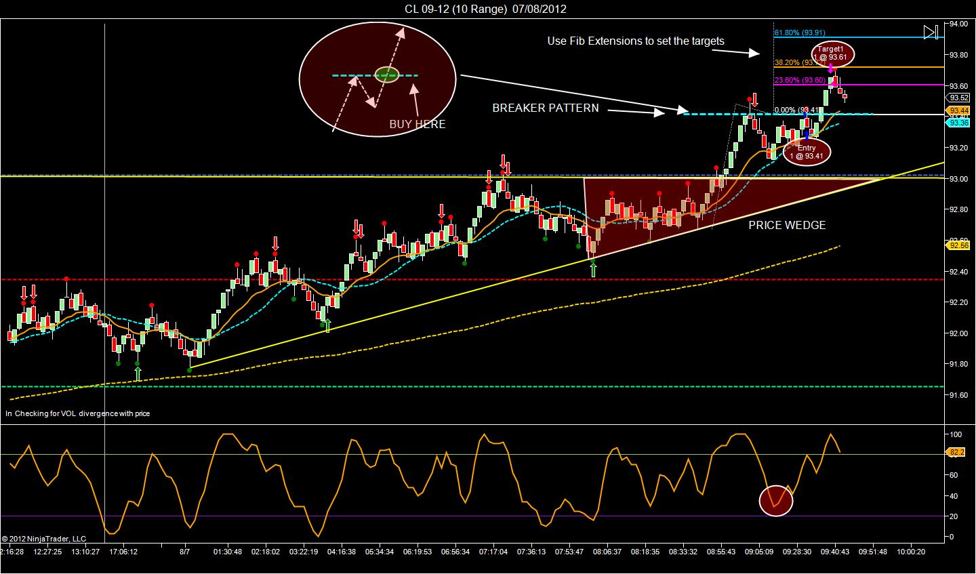Select the 23.60% (93.60) Fib label
This screenshot has height=574, width=976.
point(799,80)
